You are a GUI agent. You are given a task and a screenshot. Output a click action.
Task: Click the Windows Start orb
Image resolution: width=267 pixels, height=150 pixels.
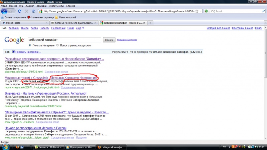[x=6, y=147]
